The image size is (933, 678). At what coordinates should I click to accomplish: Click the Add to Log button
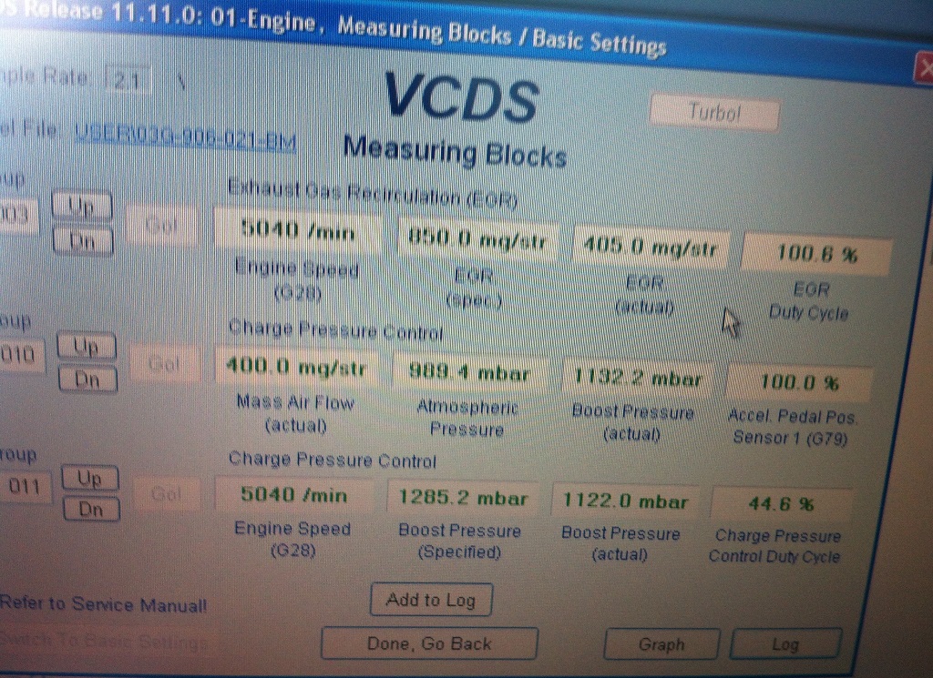tap(431, 600)
